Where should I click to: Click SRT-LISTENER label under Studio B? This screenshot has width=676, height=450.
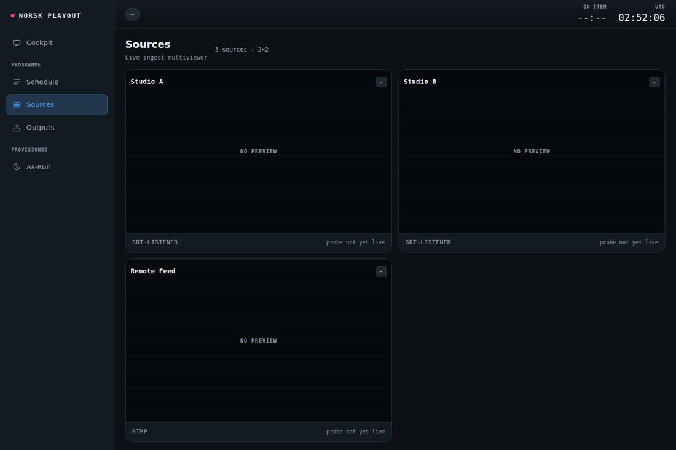[x=428, y=242]
